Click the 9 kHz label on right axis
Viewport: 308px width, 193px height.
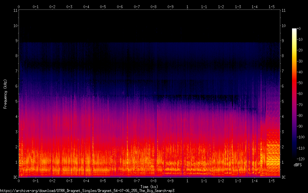[x=284, y=41]
